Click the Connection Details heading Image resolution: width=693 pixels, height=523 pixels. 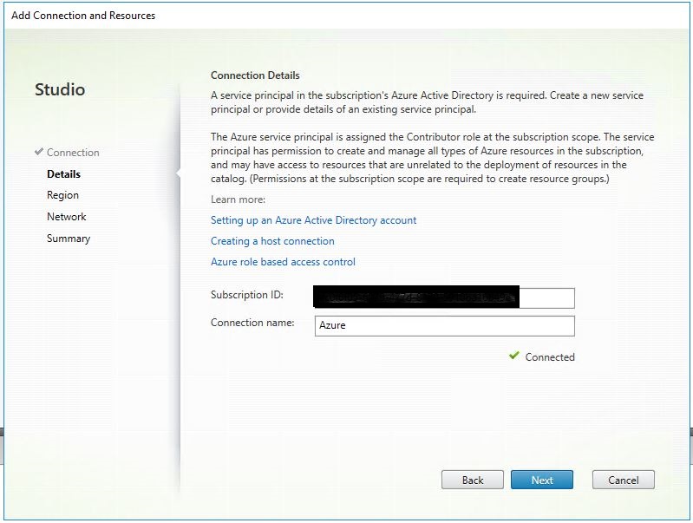255,75
